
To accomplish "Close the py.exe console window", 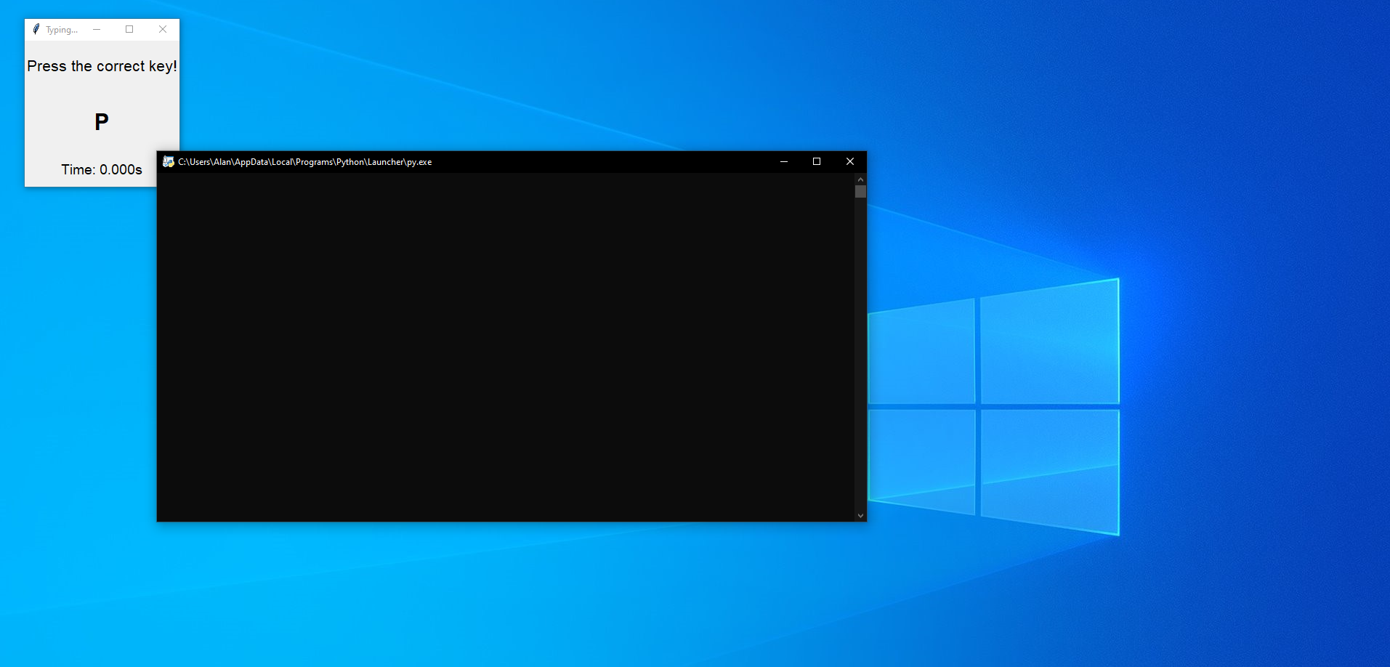I will (x=850, y=161).
